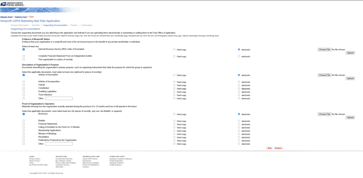Image resolution: width=363 pixels, height=178 pixels.
Task: Click the Other text field under Organization's Purpose
Action: coord(59,98)
